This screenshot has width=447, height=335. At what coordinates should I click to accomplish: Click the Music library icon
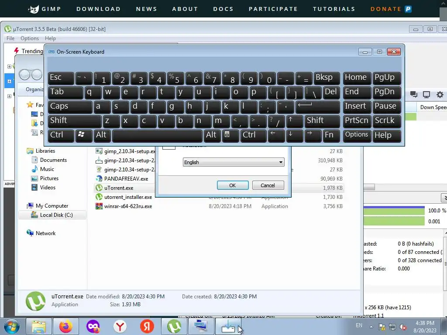(x=34, y=169)
